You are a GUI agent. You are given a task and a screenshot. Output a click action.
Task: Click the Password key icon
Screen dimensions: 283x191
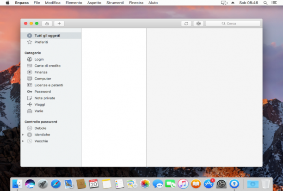[30, 92]
